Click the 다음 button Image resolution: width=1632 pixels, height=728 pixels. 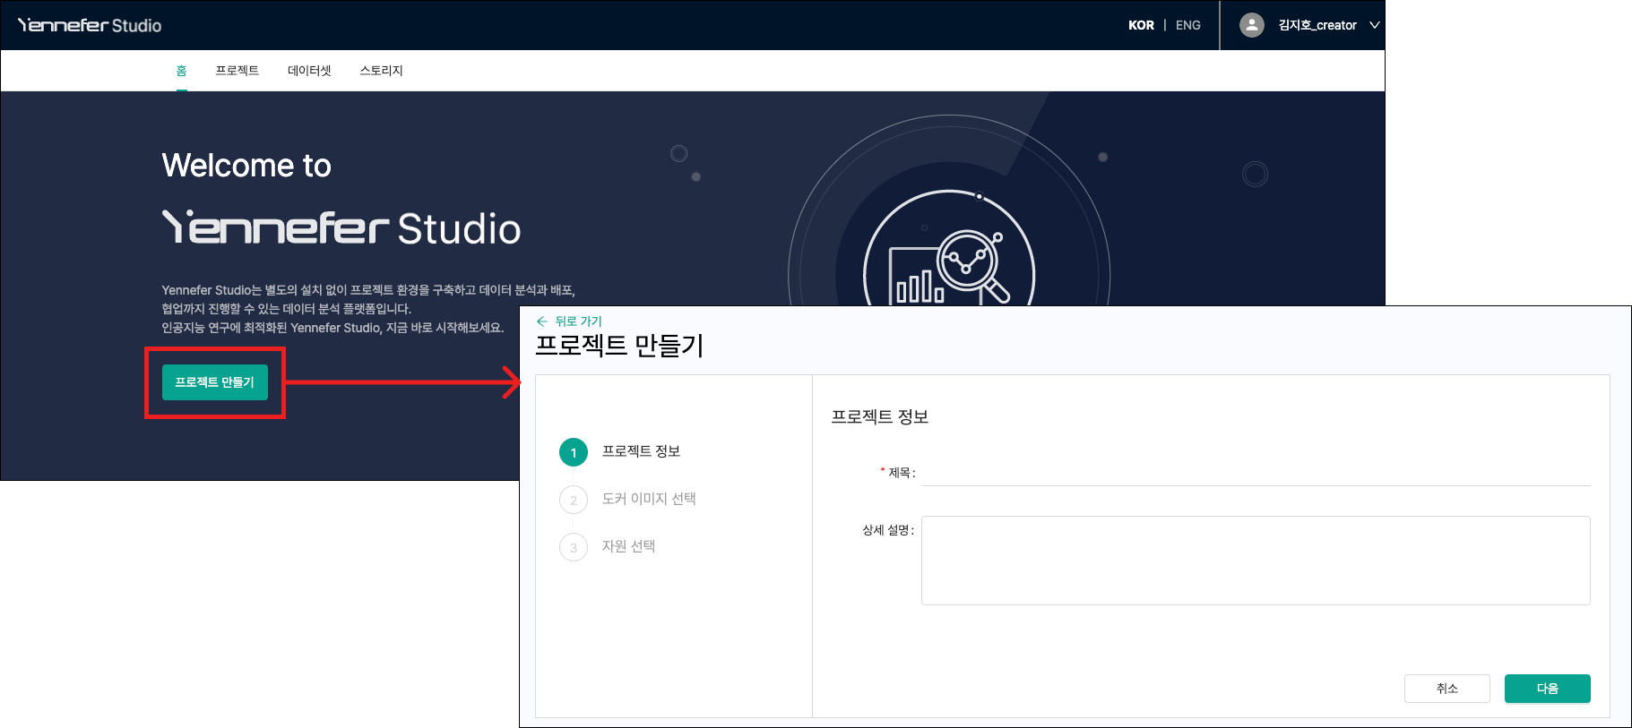(1547, 689)
